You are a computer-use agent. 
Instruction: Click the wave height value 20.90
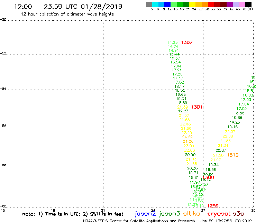190,155
